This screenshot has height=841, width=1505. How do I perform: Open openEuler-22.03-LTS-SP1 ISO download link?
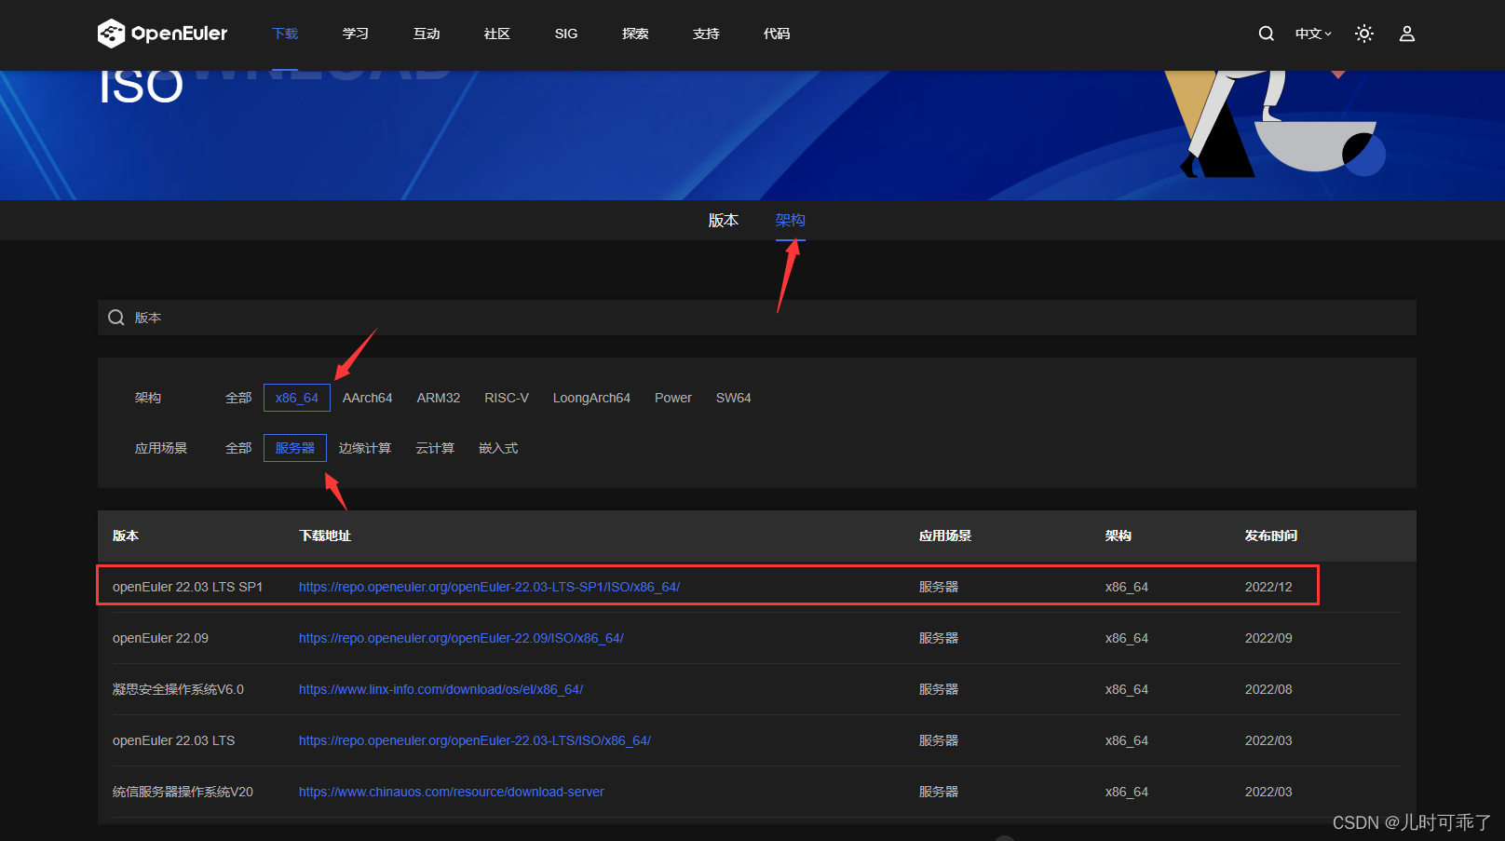pyautogui.click(x=489, y=587)
